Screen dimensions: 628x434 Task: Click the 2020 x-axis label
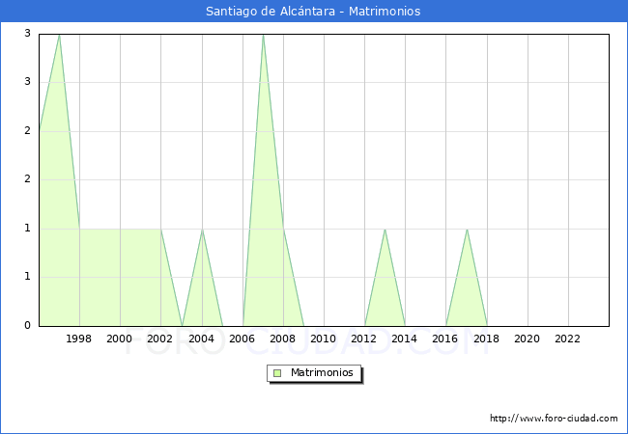pos(528,339)
